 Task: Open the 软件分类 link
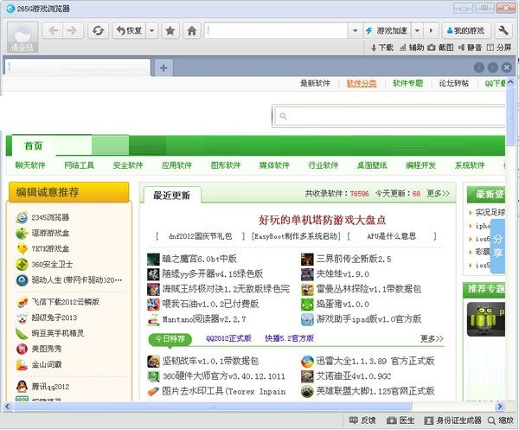point(362,83)
